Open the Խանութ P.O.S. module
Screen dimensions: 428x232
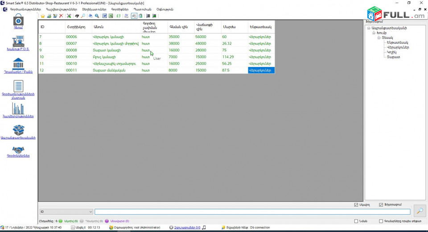pos(18,43)
